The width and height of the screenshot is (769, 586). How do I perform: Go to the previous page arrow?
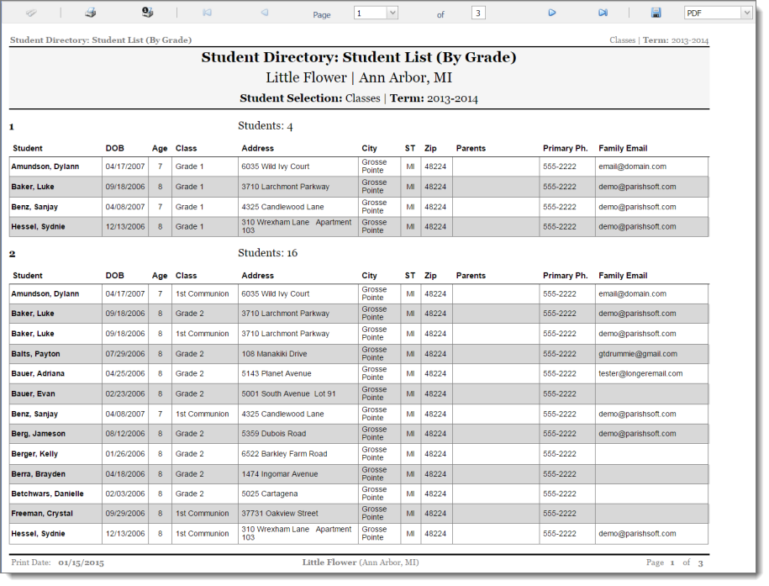click(265, 13)
